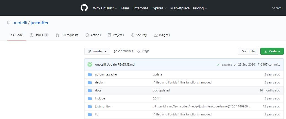Expand the Pricing menu
This screenshot has width=286, height=119.
(x=200, y=8)
